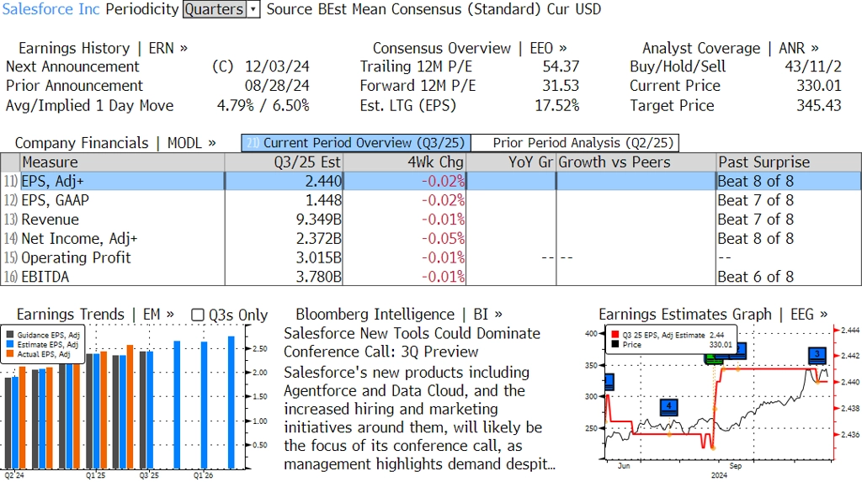Screen dimensions: 862x482
Task: Switch to Current Period Overview (Q3/25) tab
Action: point(356,143)
